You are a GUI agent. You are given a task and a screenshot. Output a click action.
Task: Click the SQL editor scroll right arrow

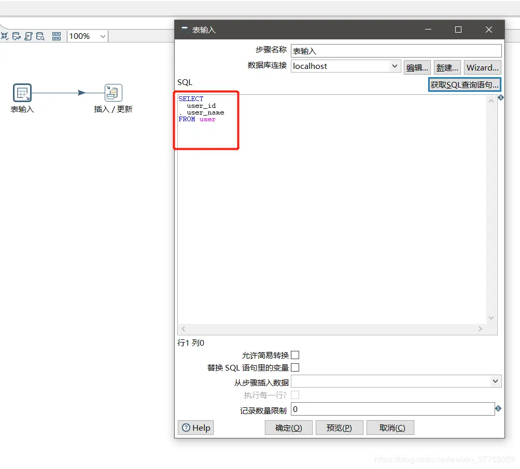[480, 329]
